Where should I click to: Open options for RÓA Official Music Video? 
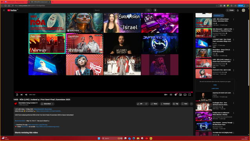pos(234,20)
